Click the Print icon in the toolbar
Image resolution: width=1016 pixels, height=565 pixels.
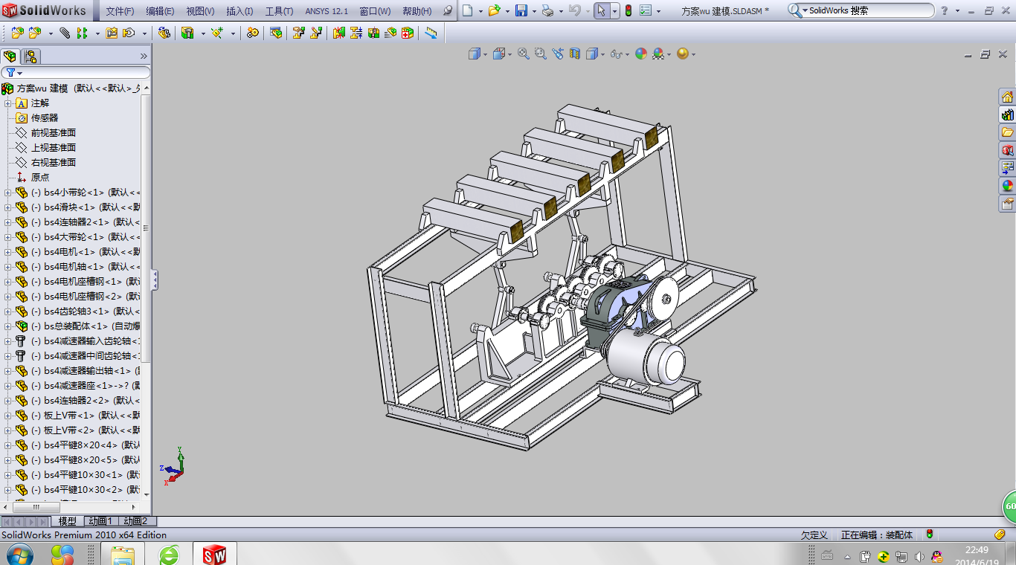[547, 11]
